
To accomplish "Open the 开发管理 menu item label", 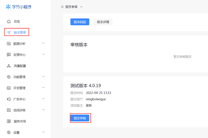I will tap(19, 88).
